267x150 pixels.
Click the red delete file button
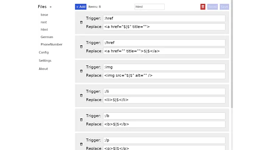point(203,7)
